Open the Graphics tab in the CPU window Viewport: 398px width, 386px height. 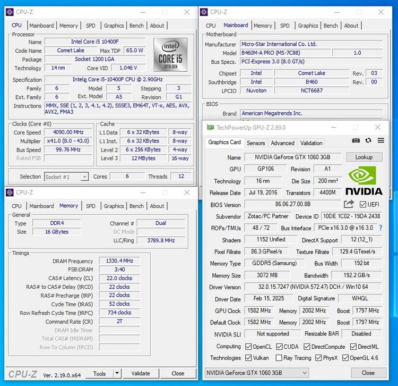[114, 26]
